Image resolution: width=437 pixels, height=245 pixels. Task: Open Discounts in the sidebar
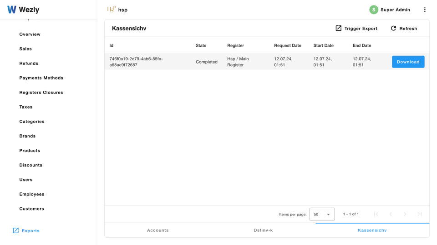(30, 165)
